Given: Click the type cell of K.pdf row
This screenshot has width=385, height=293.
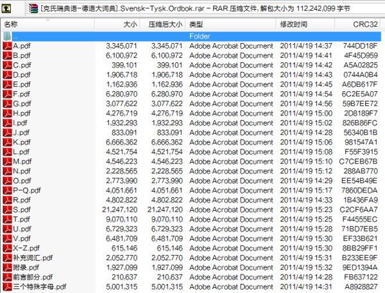Looking at the screenshot, I should 231,142.
